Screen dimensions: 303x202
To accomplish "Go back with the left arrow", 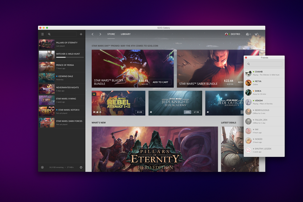I will click(93, 34).
